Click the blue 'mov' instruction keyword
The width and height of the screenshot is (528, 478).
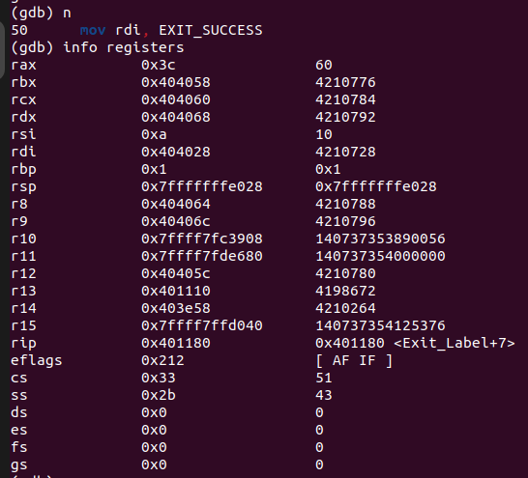coord(93,31)
